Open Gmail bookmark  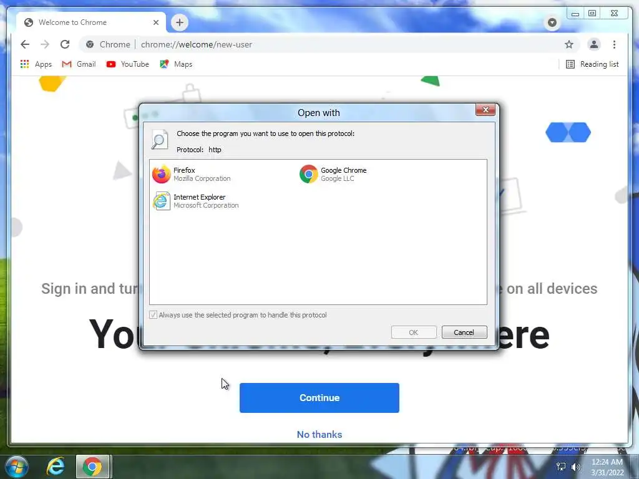coord(79,64)
